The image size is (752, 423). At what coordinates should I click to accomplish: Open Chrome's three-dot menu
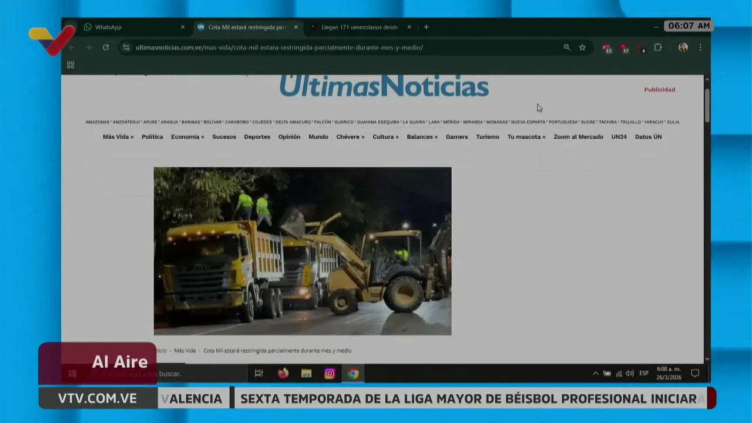click(x=700, y=48)
